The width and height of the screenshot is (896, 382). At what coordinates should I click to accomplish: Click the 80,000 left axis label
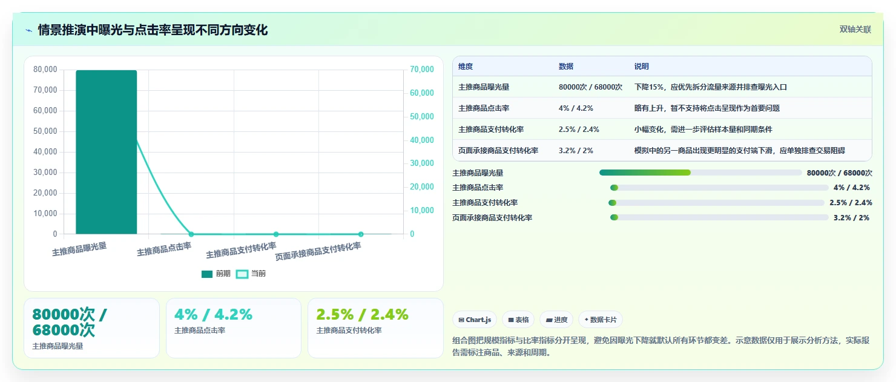(45, 70)
